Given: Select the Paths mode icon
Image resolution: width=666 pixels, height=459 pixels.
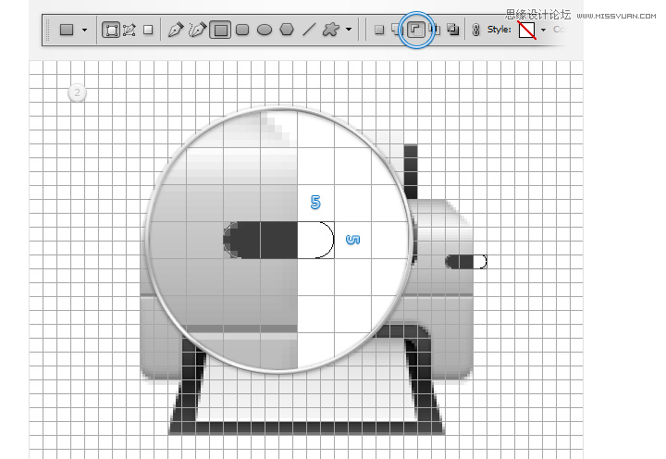Looking at the screenshot, I should (129, 30).
